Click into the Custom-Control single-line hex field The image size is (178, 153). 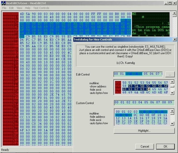(144, 103)
